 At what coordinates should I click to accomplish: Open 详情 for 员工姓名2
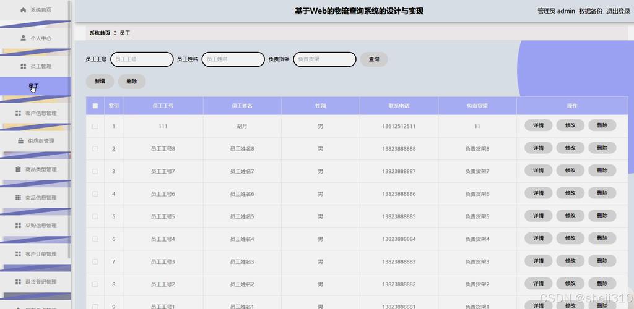pyautogui.click(x=538, y=284)
